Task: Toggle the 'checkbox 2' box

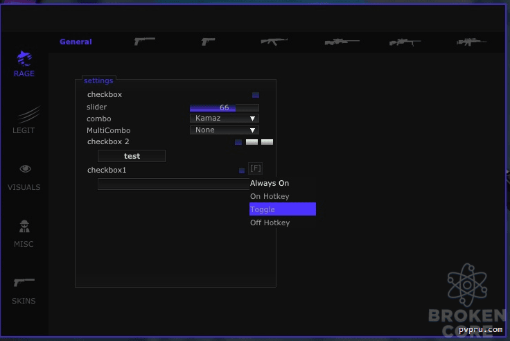Action: pos(238,142)
